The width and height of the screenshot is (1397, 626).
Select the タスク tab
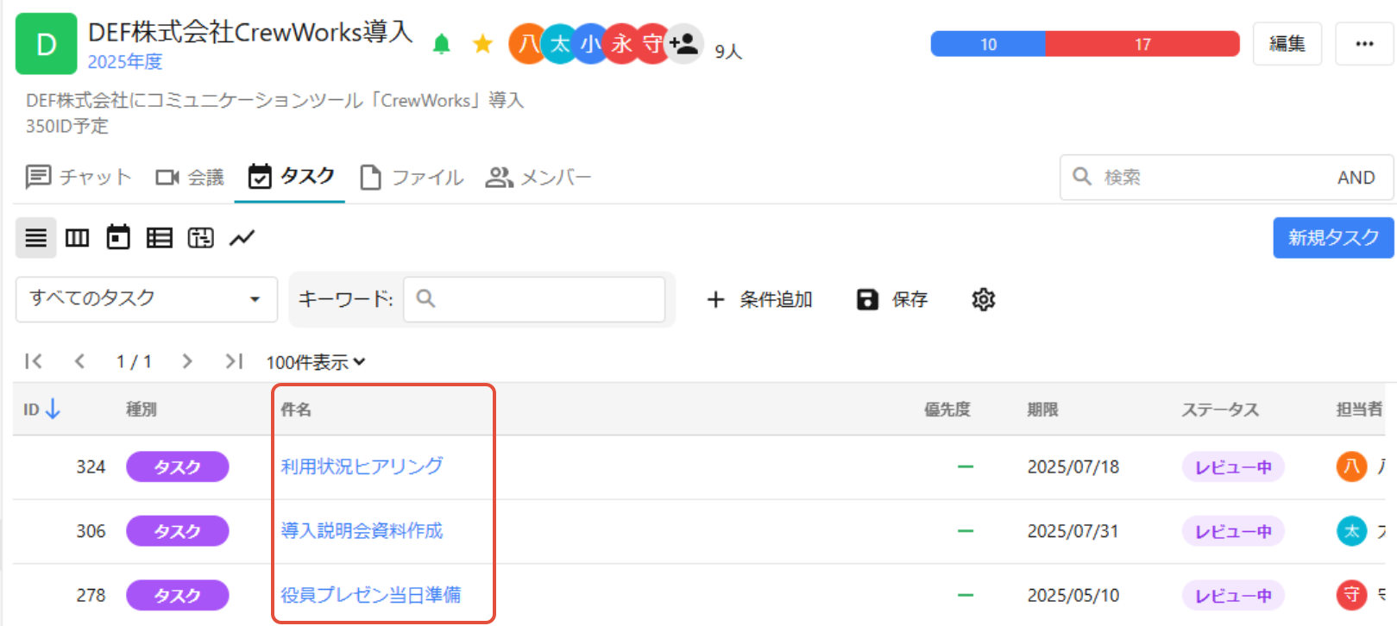[x=291, y=176]
